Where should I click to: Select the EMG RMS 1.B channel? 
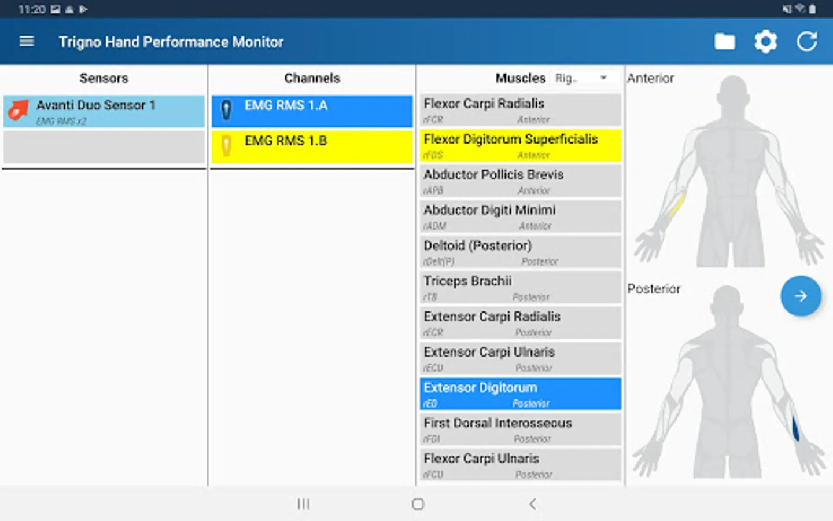[x=312, y=146]
